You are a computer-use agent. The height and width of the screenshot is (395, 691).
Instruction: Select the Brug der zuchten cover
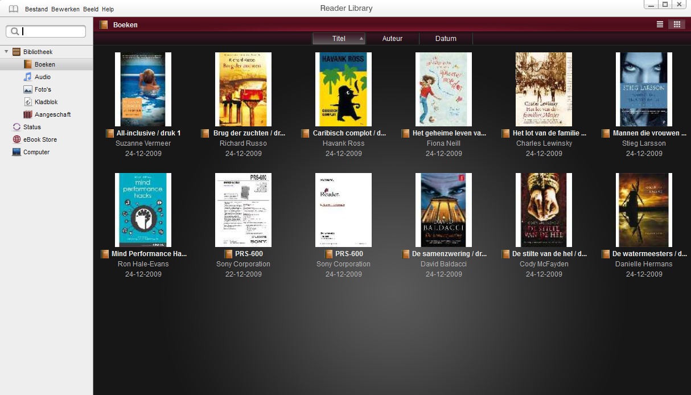[x=243, y=89]
